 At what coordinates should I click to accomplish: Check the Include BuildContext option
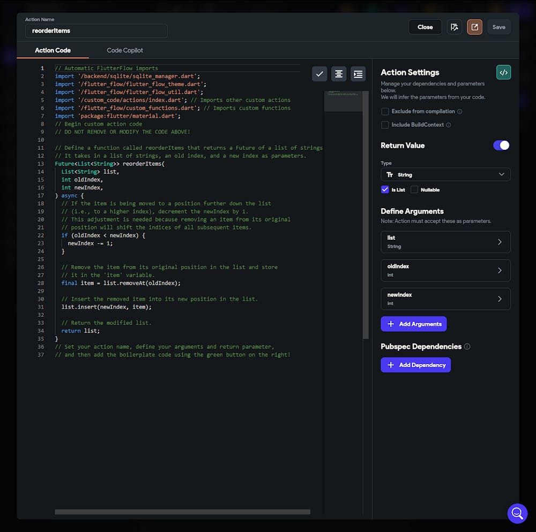(x=385, y=125)
